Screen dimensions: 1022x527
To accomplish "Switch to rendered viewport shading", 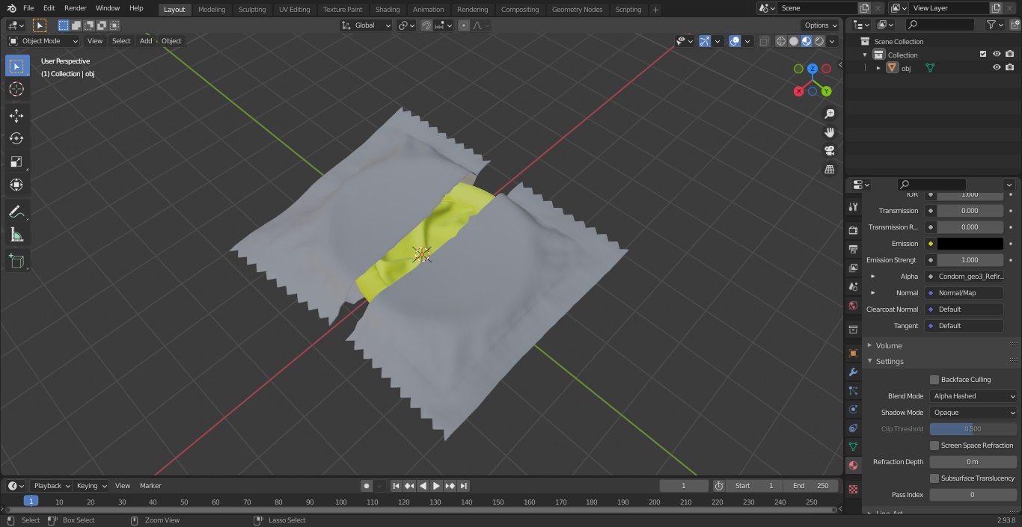I will point(819,42).
